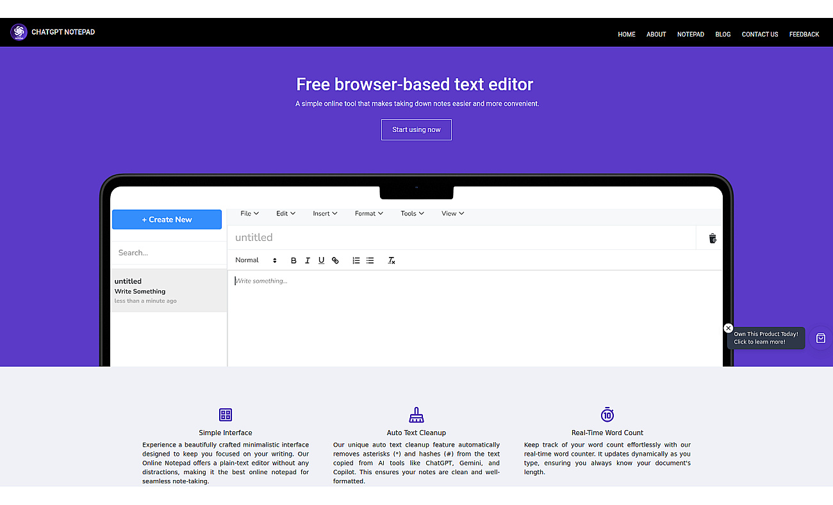Viewport: 833px width, 505px height.
Task: Toggle bold formatting in the editor toolbar
Action: pyautogui.click(x=293, y=260)
